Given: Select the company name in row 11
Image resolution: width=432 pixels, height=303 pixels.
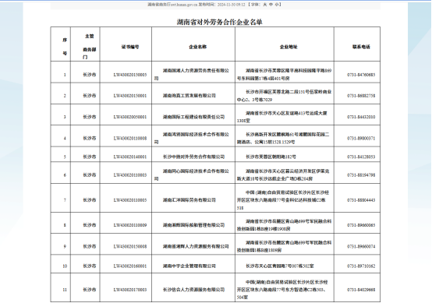Looking at the screenshot, I should point(193,290).
